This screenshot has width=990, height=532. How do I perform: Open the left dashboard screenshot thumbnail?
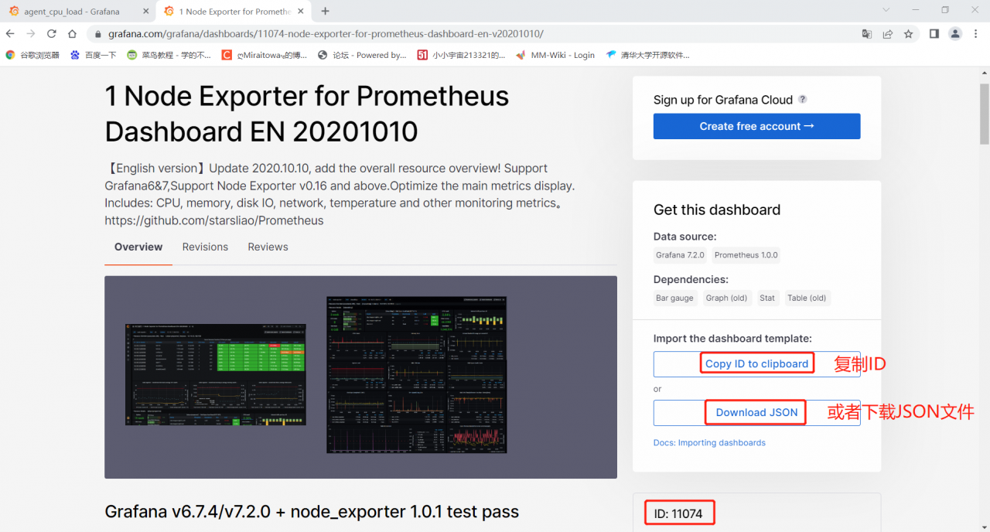pyautogui.click(x=216, y=374)
